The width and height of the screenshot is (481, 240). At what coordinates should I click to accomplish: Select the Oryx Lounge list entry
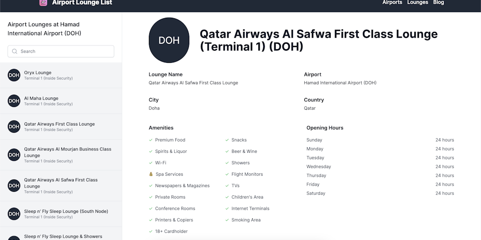38,73
